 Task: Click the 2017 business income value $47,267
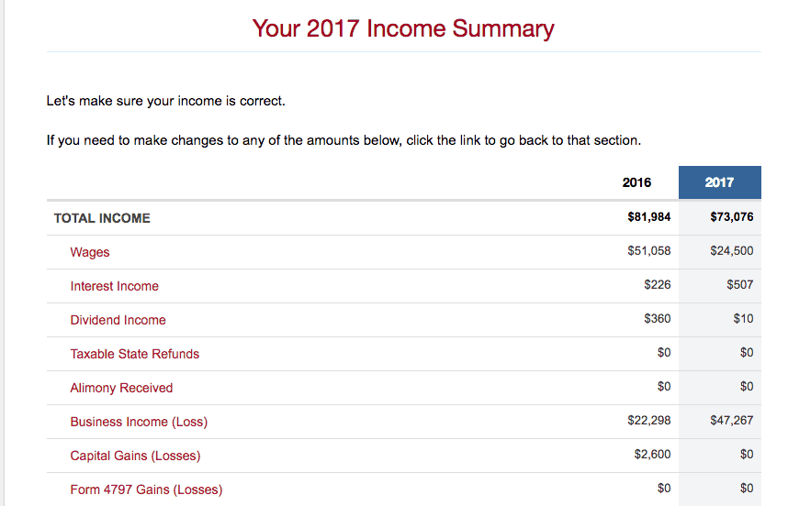[x=731, y=422]
